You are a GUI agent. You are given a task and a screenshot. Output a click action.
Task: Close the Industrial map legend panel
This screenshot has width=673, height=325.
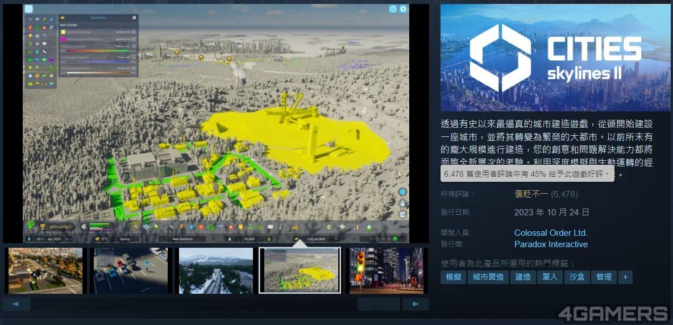click(x=134, y=18)
